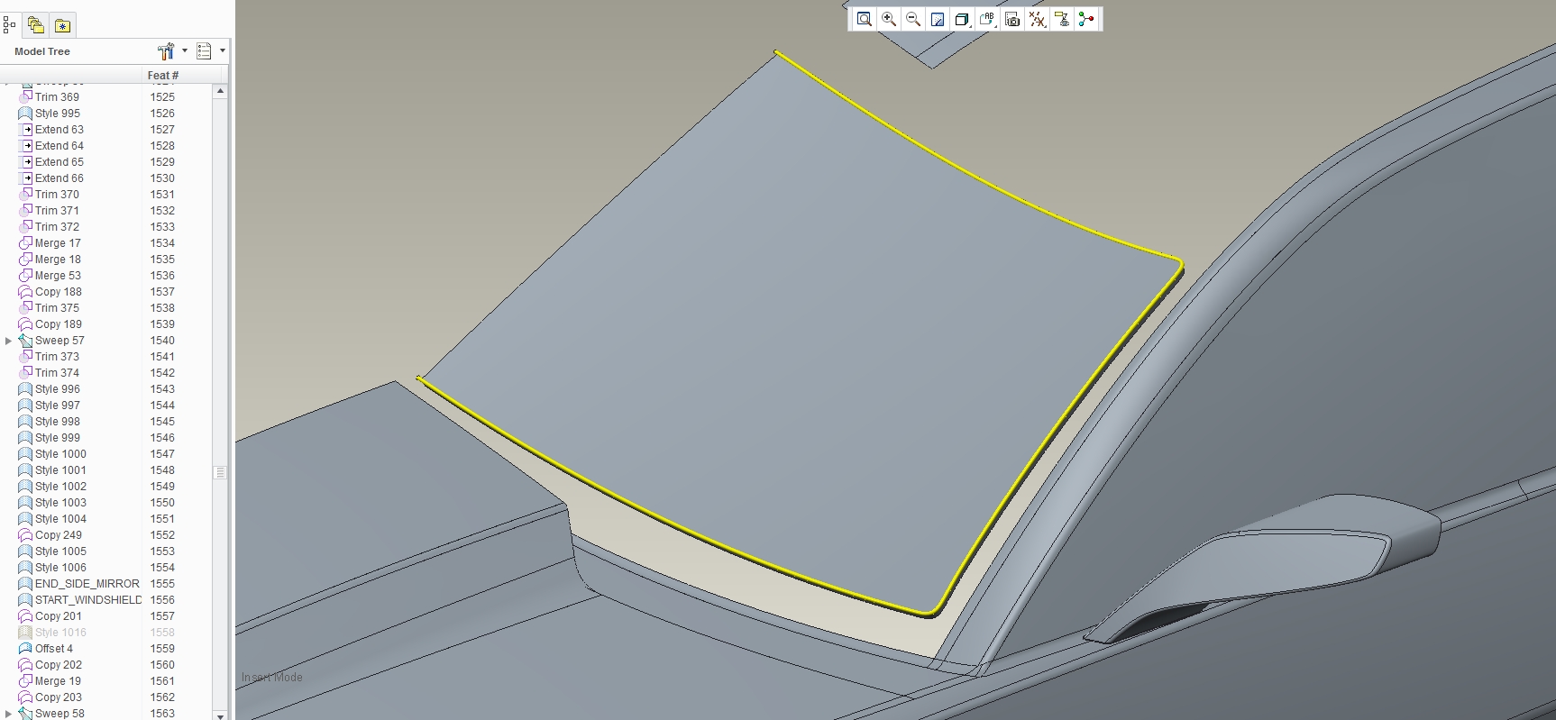Select the Copy 203 feature

point(59,697)
